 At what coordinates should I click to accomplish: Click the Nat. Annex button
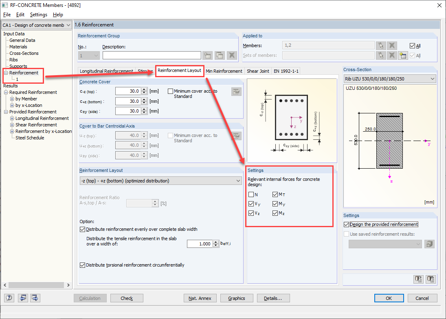pyautogui.click(x=200, y=298)
